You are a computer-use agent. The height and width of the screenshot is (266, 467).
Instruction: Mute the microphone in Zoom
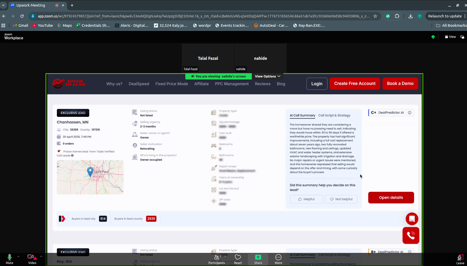9,258
